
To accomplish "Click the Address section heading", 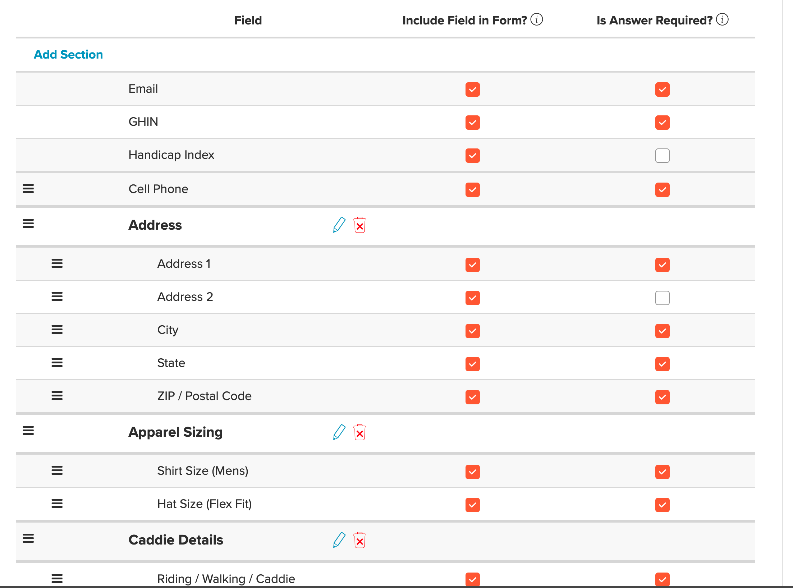I will 155,225.
